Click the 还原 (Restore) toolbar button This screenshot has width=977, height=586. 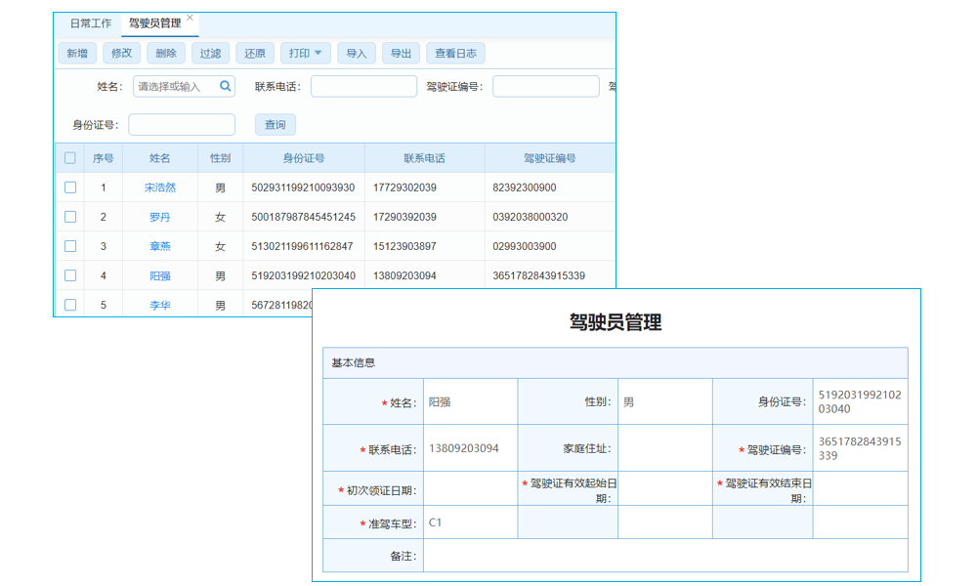(x=254, y=53)
